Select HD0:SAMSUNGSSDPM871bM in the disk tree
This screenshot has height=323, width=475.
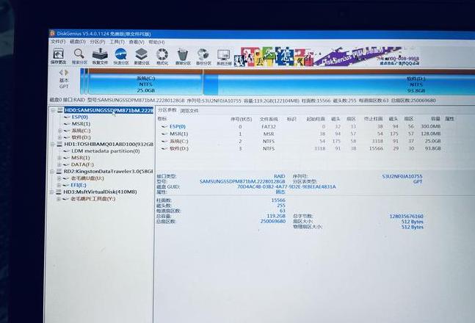tap(109, 110)
